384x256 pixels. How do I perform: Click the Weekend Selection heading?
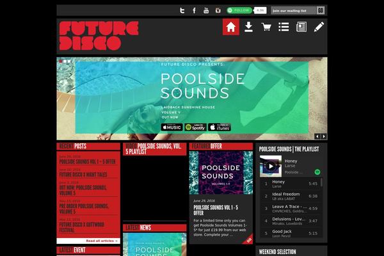[x=277, y=252]
